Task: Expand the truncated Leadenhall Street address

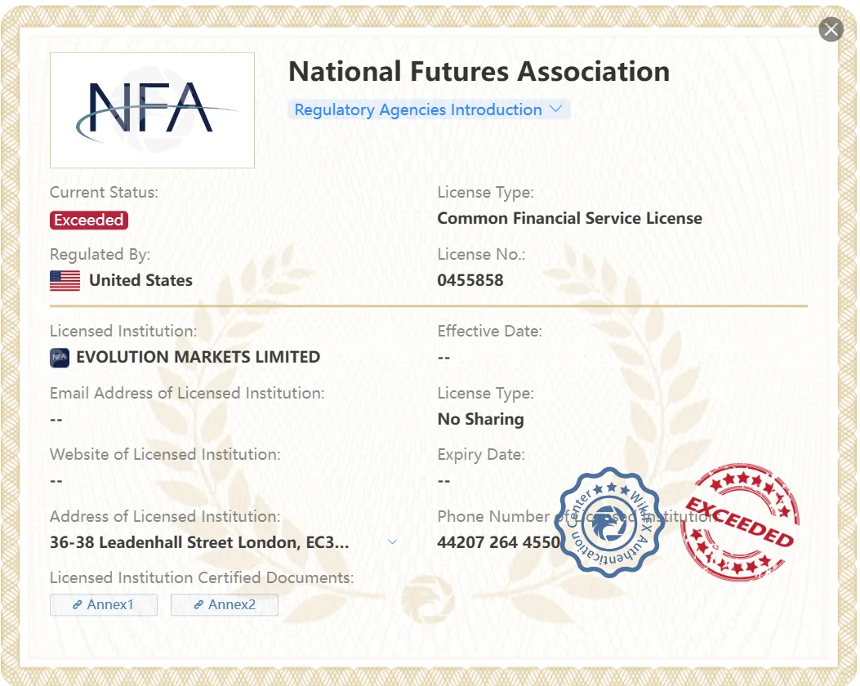Action: tap(392, 541)
